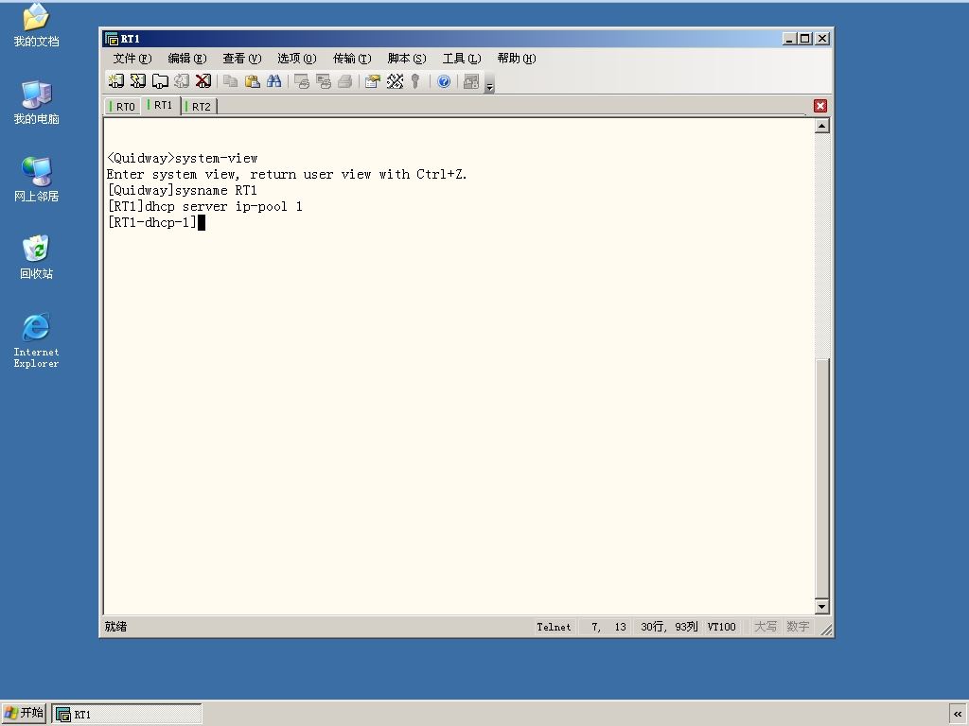Expand toolbar options arrow
This screenshot has width=969, height=726.
tap(489, 82)
